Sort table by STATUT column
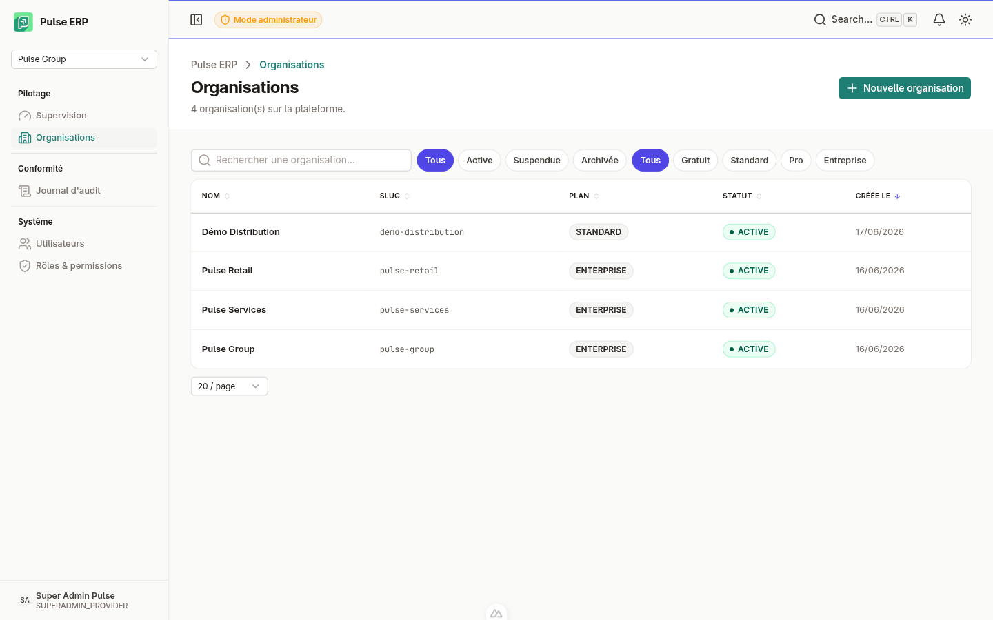The image size is (993, 620). tap(742, 196)
